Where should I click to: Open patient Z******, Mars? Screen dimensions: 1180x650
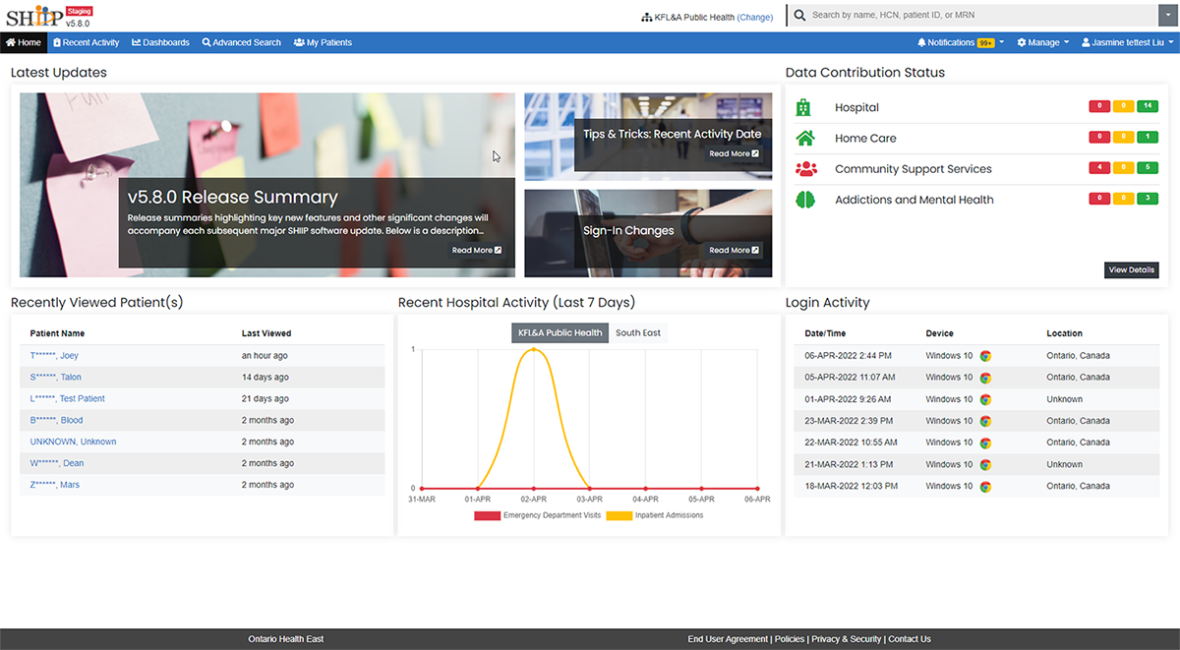pos(55,486)
